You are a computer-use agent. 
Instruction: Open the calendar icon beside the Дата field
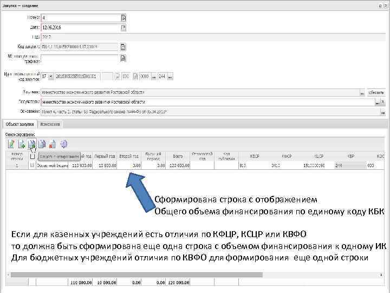pyautogui.click(x=123, y=28)
